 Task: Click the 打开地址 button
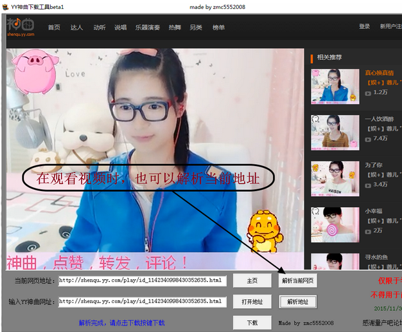coord(252,302)
